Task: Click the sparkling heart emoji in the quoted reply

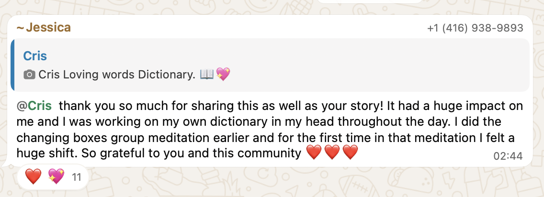Action: [x=223, y=75]
